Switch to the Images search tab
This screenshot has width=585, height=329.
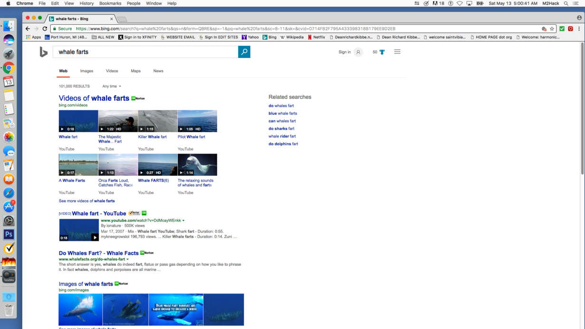[86, 71]
